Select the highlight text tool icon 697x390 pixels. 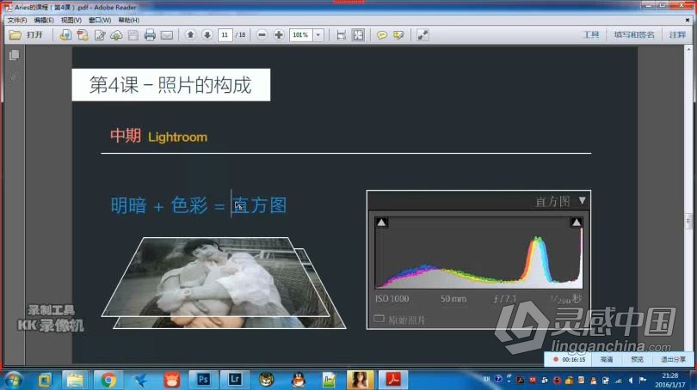398,34
